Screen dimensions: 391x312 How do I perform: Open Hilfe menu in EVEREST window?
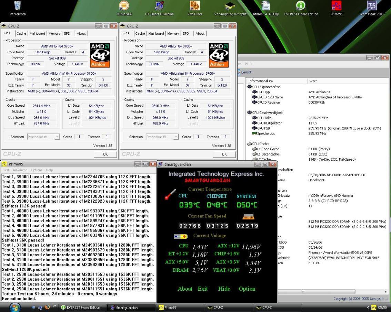(249, 64)
